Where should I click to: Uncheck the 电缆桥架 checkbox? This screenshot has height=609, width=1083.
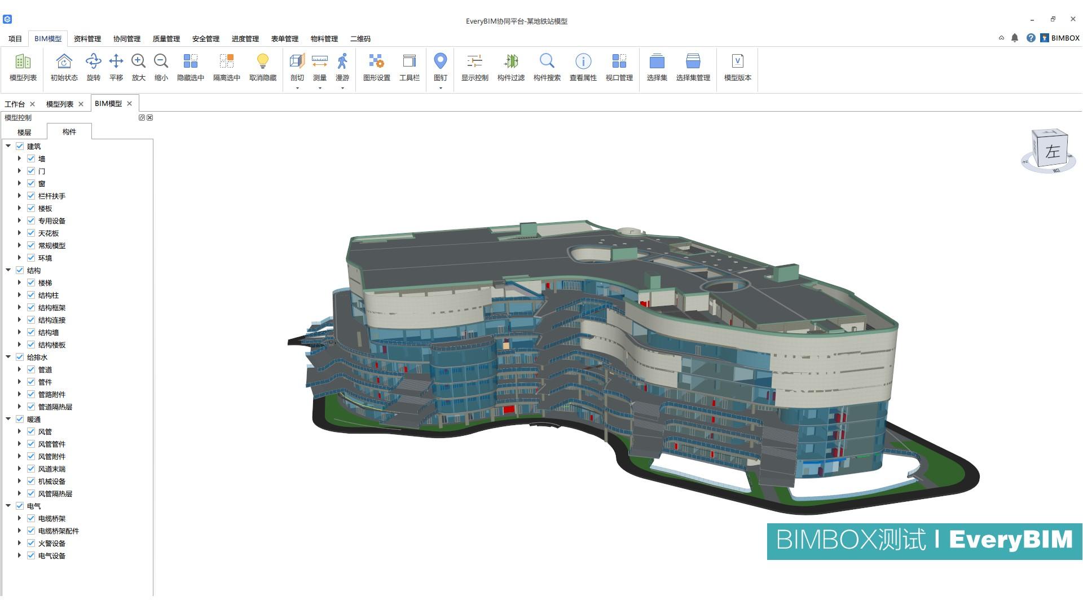[x=31, y=518]
